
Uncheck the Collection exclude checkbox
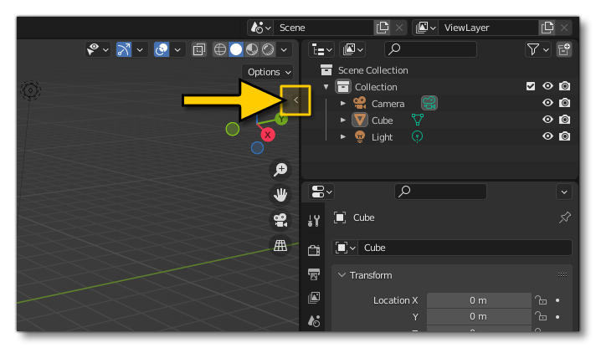point(530,86)
